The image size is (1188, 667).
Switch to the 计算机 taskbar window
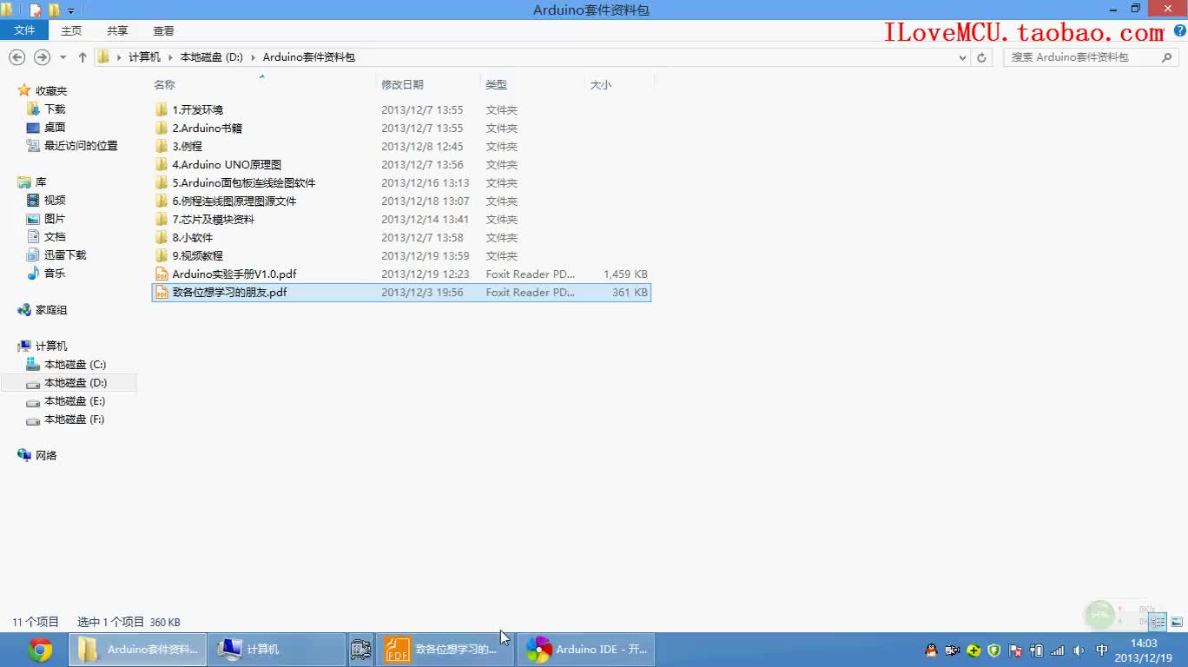(x=276, y=649)
